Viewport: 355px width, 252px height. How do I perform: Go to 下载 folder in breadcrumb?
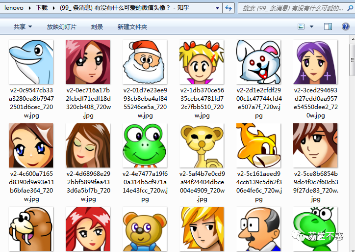42,8
